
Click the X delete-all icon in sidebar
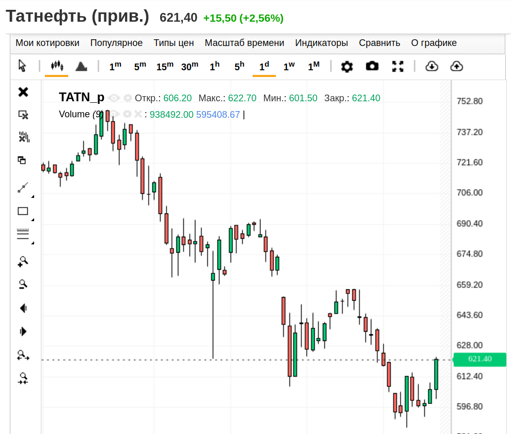(x=23, y=92)
